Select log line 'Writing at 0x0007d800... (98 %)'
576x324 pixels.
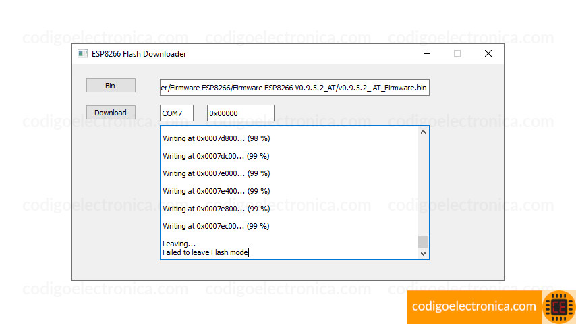click(x=217, y=138)
